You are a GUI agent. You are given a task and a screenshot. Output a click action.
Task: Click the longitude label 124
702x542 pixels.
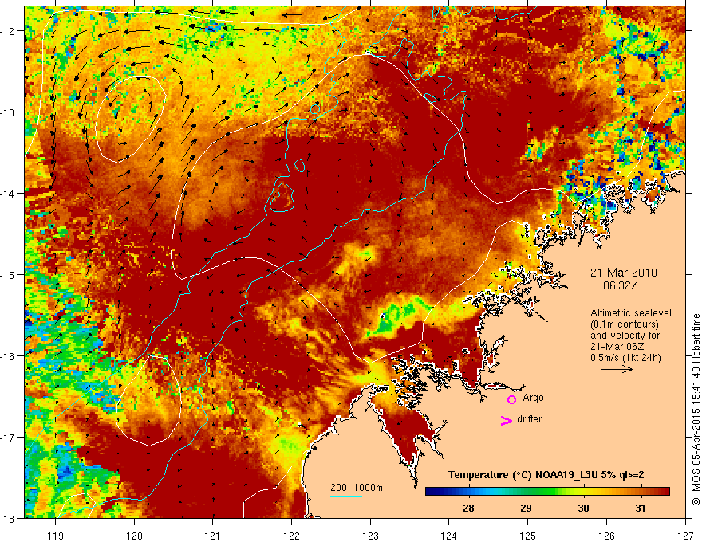point(449,536)
